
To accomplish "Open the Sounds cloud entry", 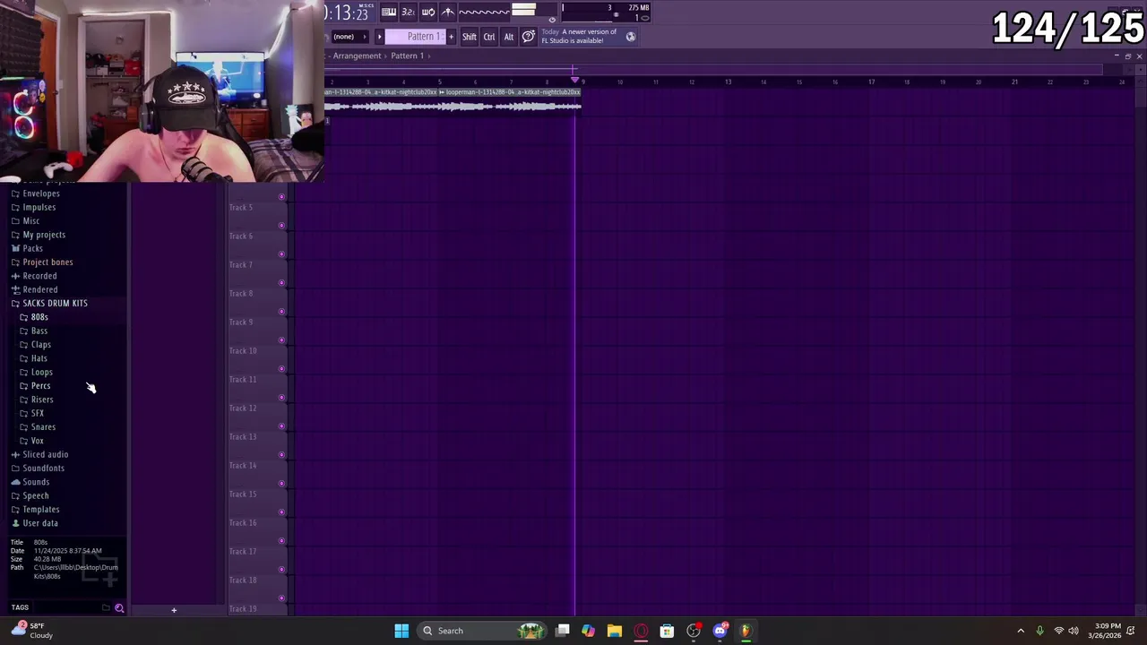I will tap(36, 482).
